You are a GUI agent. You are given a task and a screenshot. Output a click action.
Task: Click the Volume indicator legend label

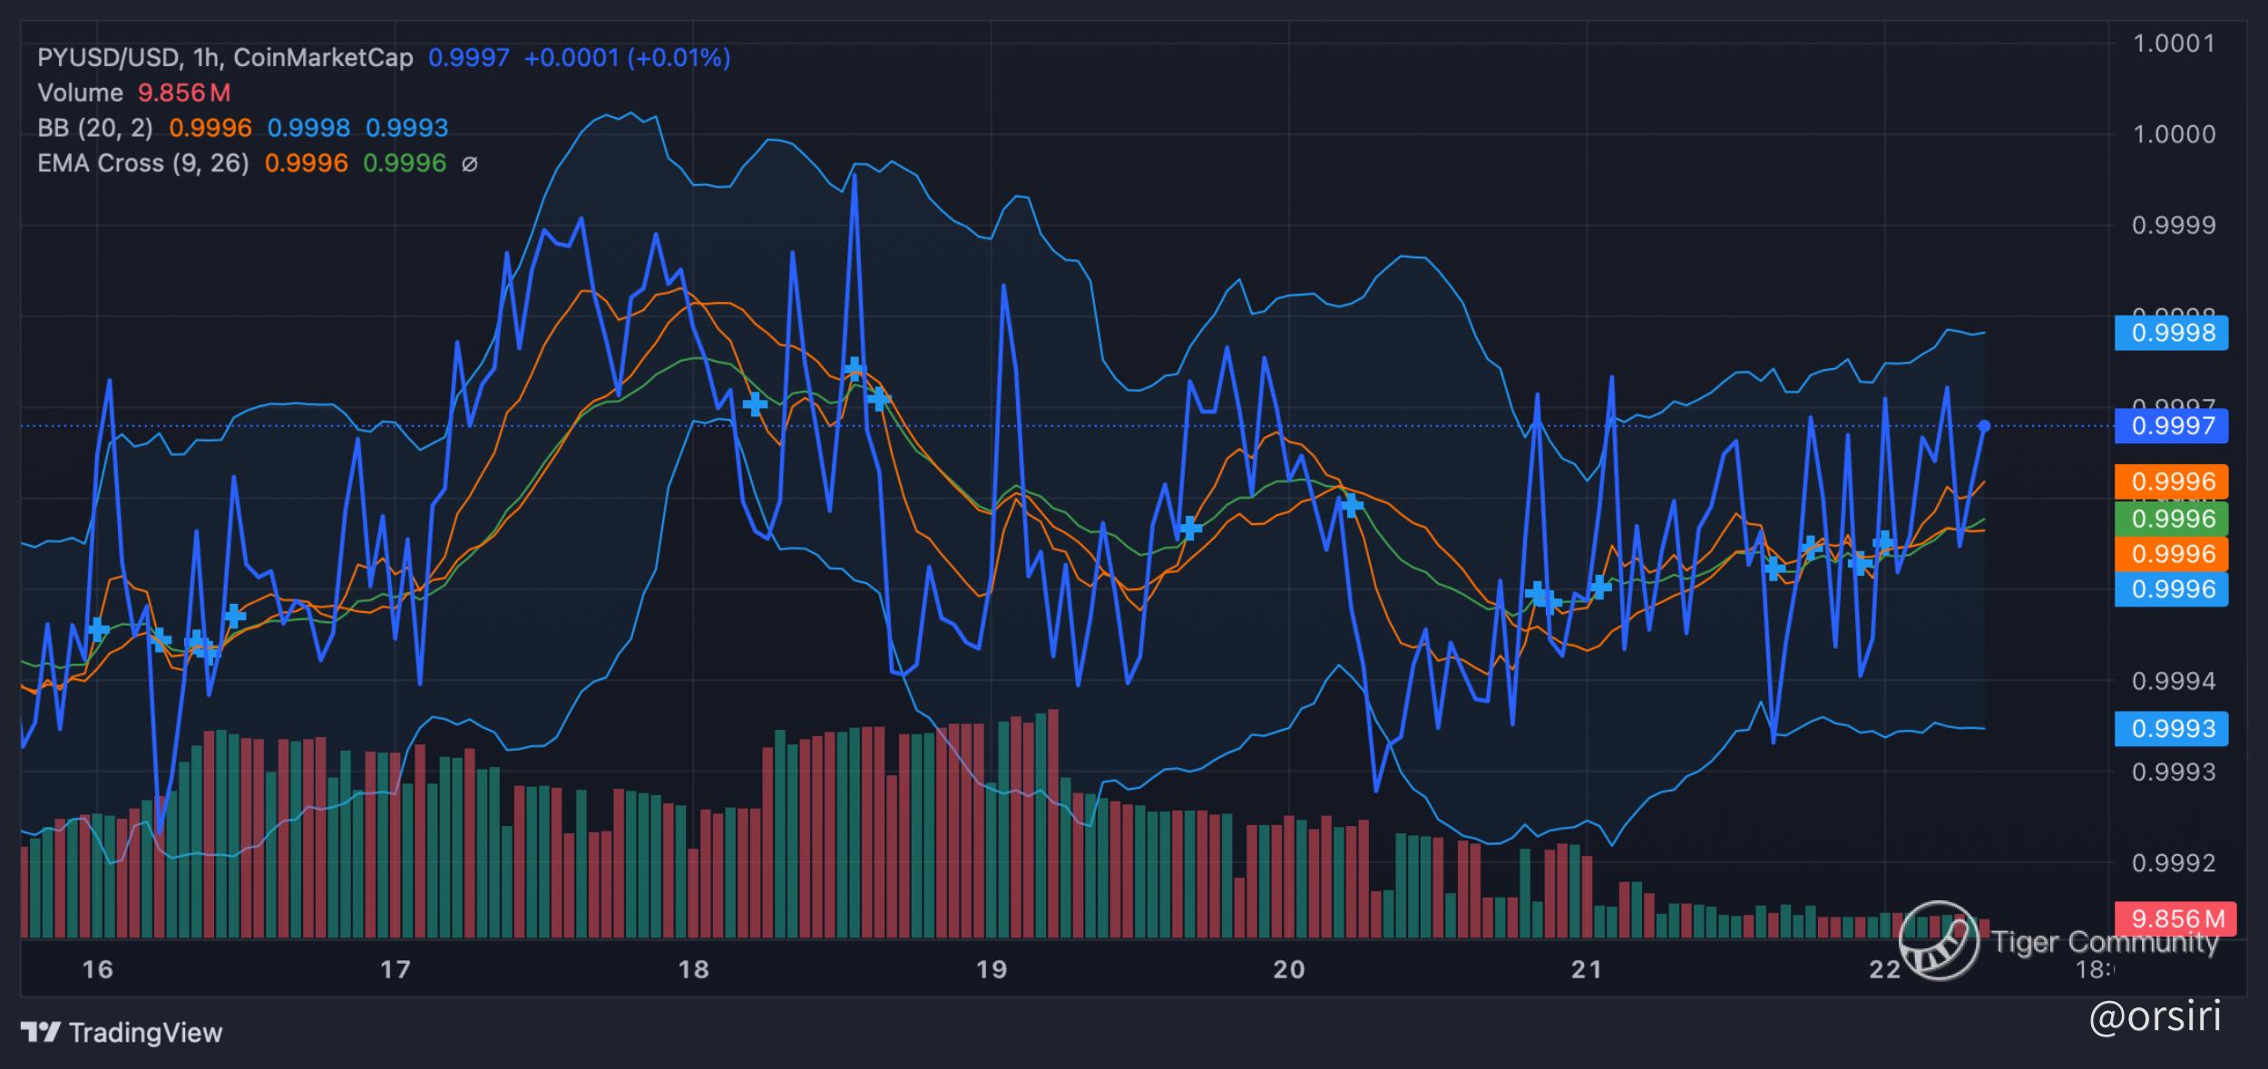click(x=80, y=93)
